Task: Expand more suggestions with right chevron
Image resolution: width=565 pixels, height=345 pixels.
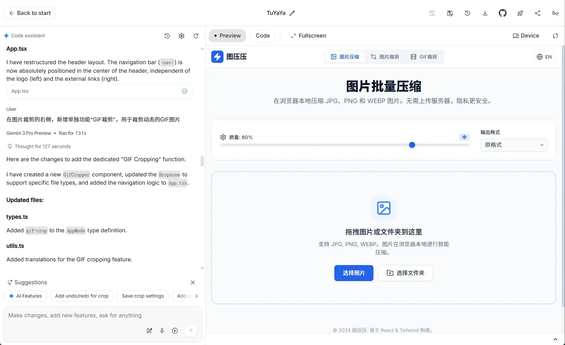Action: click(x=197, y=296)
